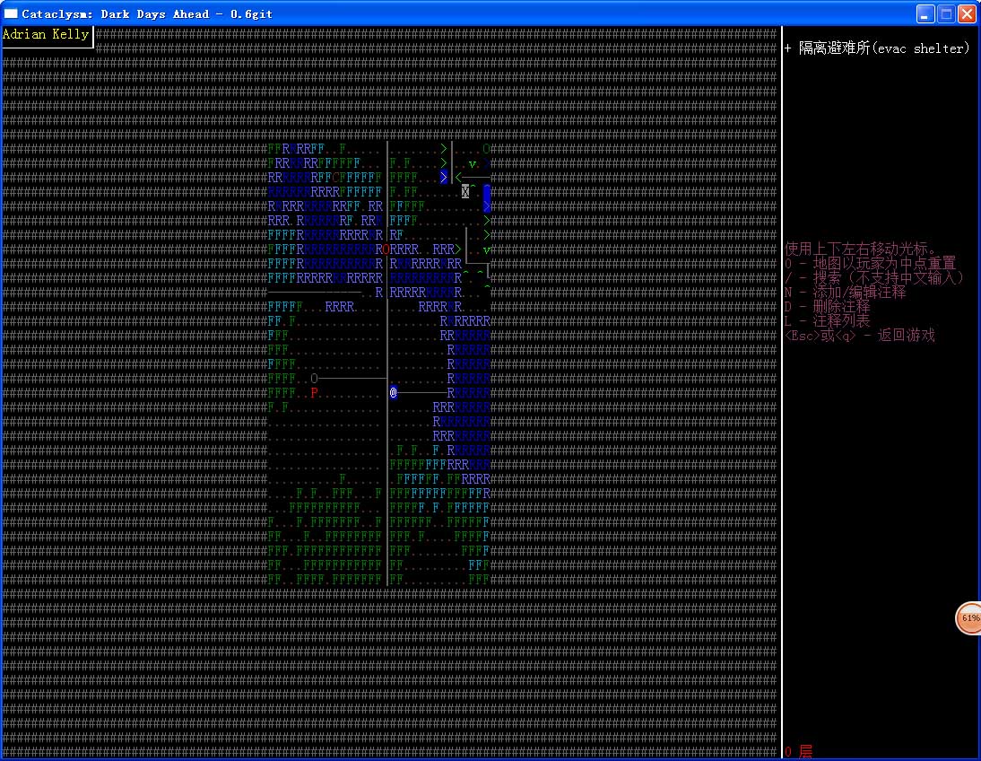Click the red O symbol between road tiles
The image size is (981, 761).
click(x=386, y=249)
